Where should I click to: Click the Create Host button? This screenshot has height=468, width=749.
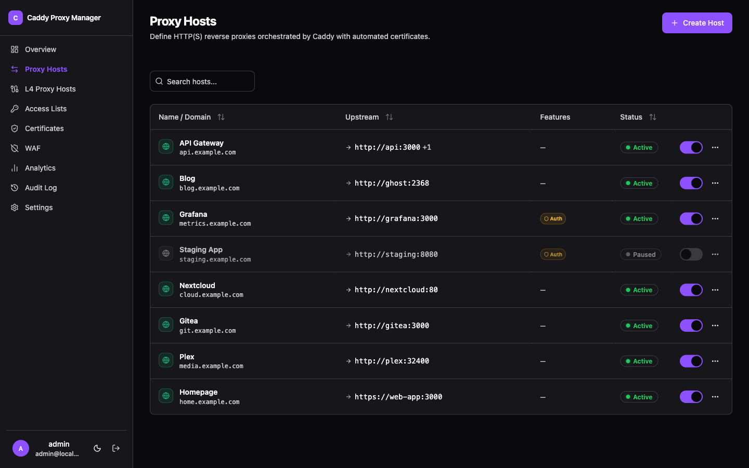pos(697,23)
